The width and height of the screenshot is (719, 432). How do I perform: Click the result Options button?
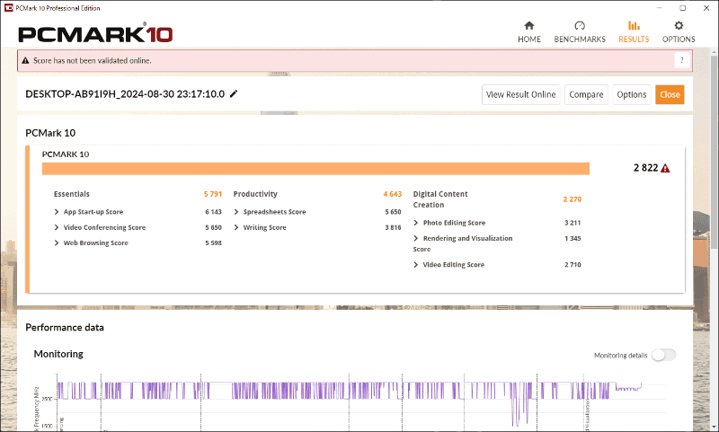point(632,94)
